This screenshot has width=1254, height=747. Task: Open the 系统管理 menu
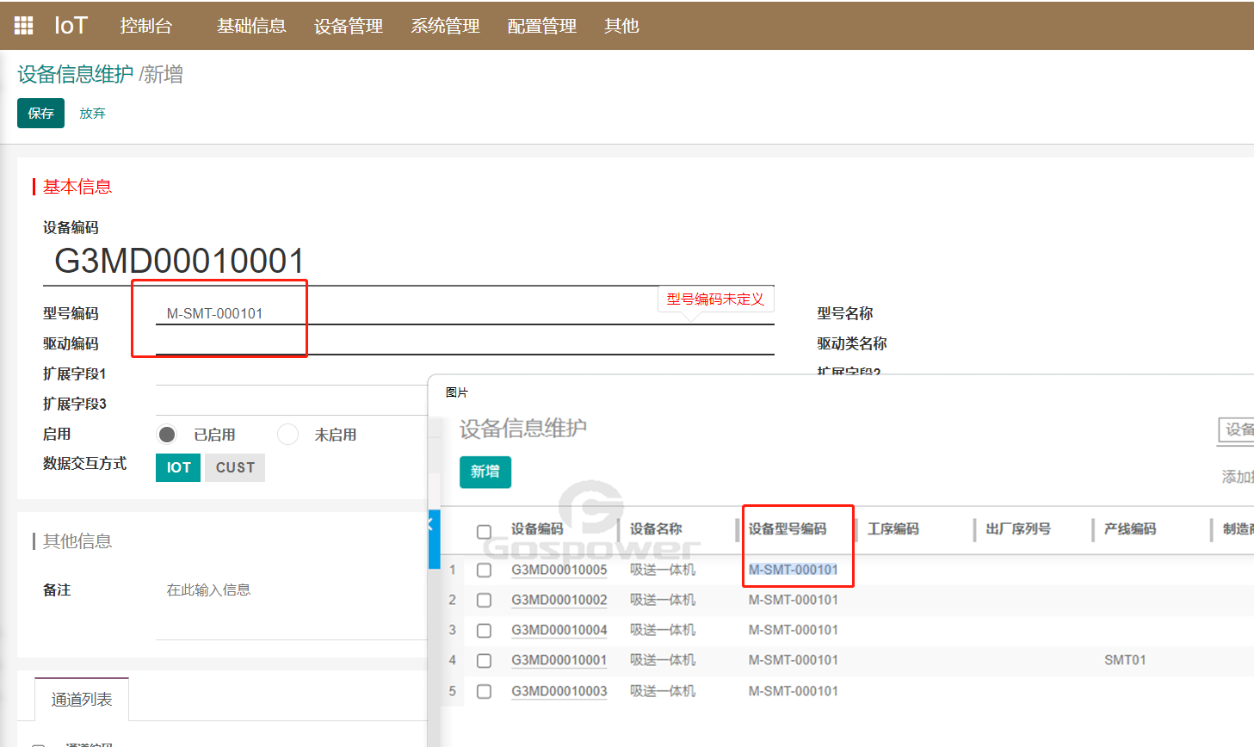tap(445, 26)
